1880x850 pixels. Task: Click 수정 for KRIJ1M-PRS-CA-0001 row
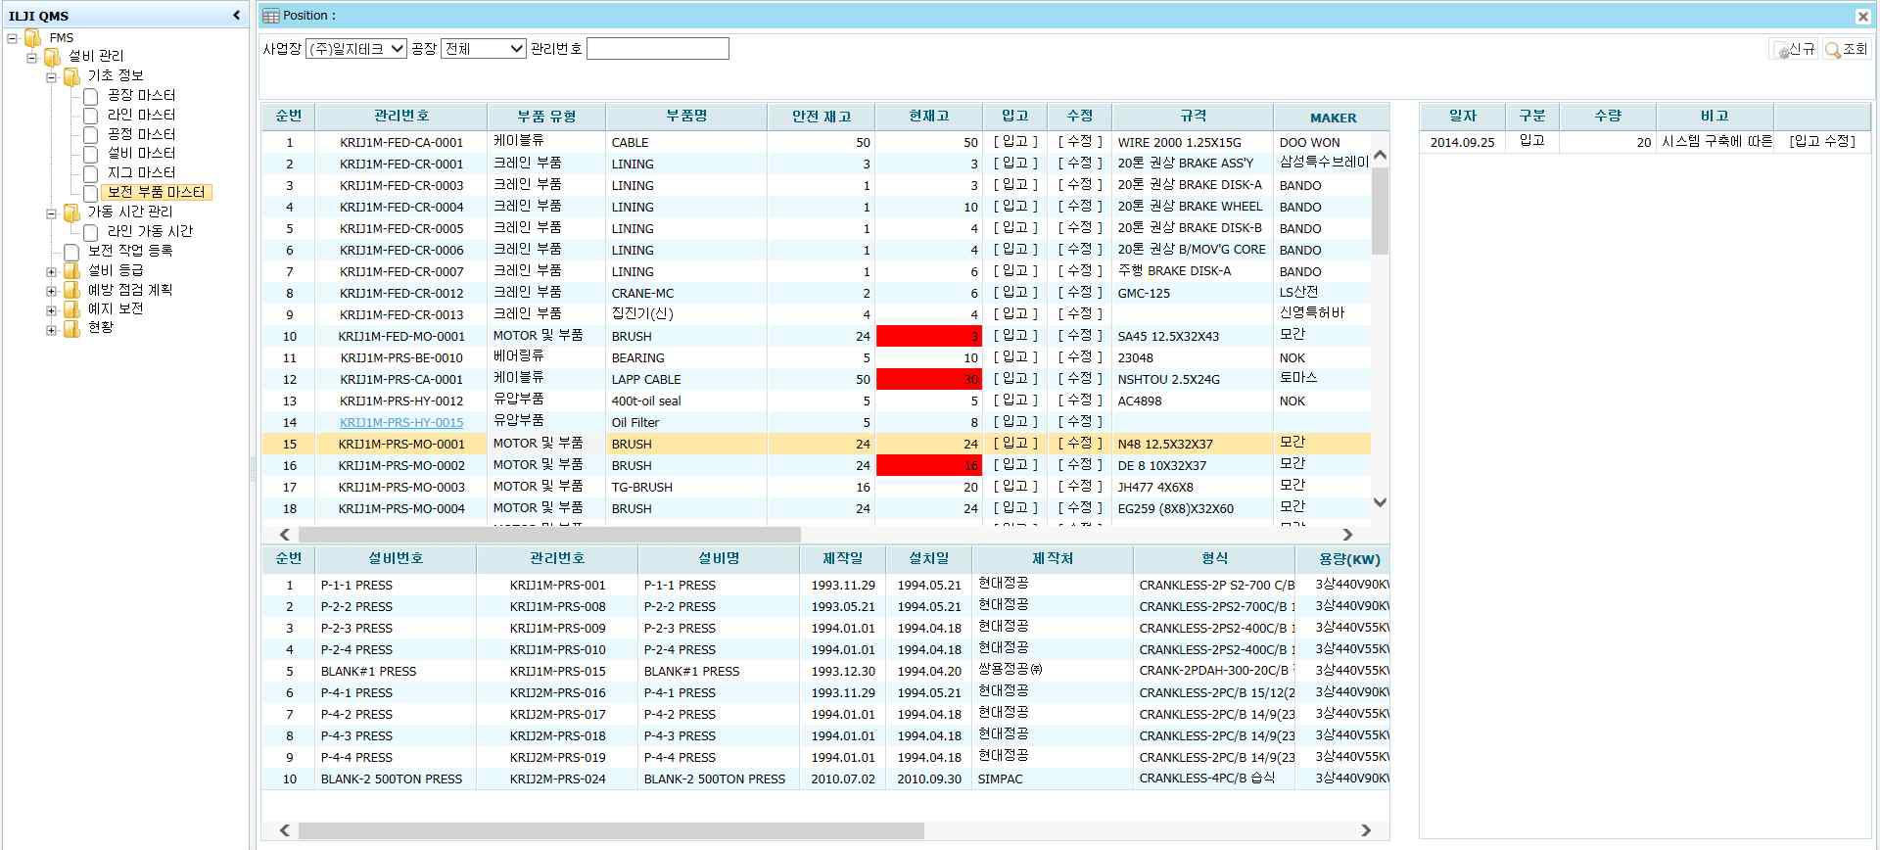pos(1080,379)
